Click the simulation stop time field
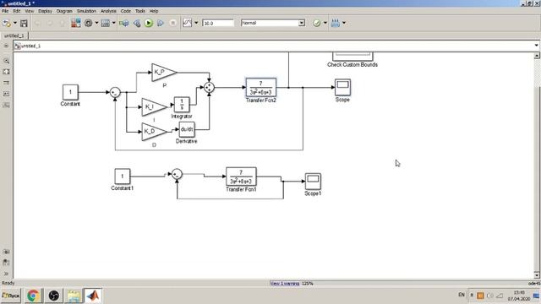 pos(218,23)
